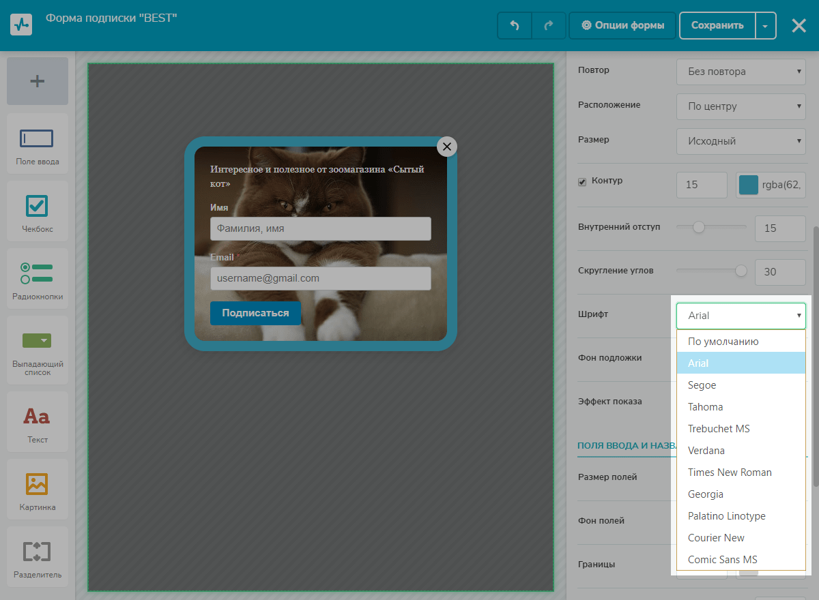Click the plus add element button
This screenshot has width=819, height=600.
click(38, 81)
